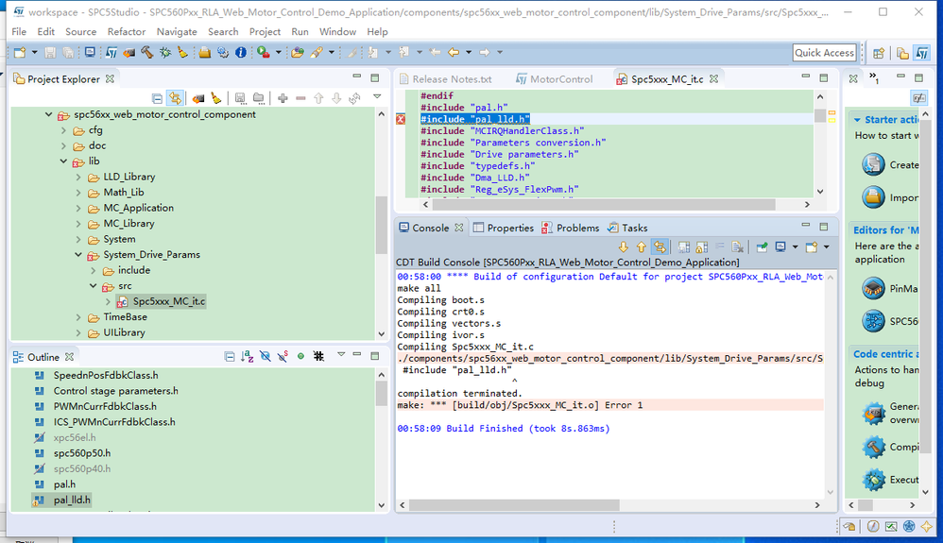Click the Compi link in the Code centric section
The height and width of the screenshot is (543, 943).
click(x=904, y=447)
